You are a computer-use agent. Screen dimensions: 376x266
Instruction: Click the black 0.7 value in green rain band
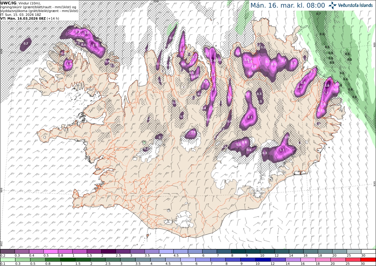coord(318,14)
